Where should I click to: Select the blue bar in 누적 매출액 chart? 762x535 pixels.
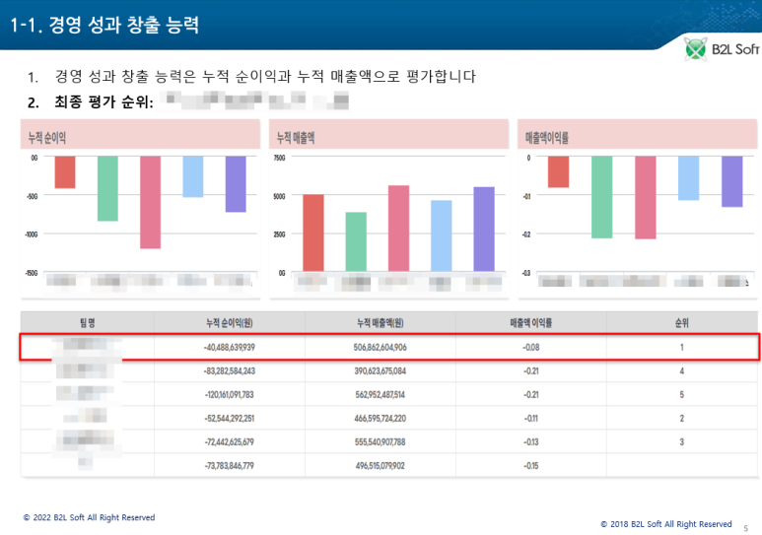coord(441,235)
